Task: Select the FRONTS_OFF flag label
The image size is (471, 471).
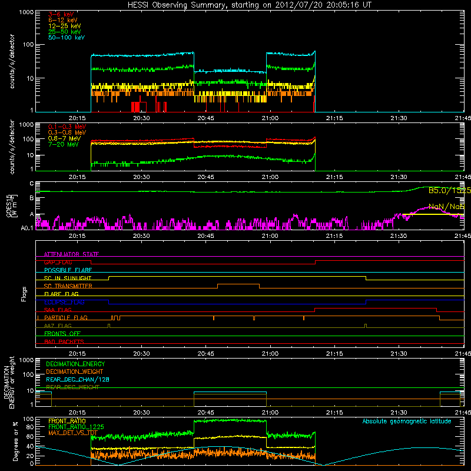Action: pyautogui.click(x=62, y=334)
